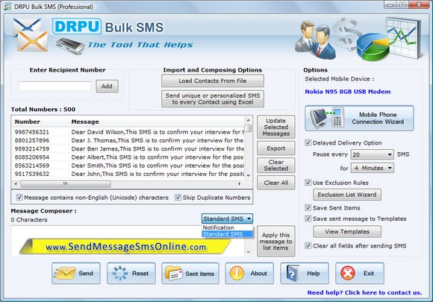Image resolution: width=433 pixels, height=302 pixels.
Task: Click the Clear Selected button
Action: tap(276, 166)
